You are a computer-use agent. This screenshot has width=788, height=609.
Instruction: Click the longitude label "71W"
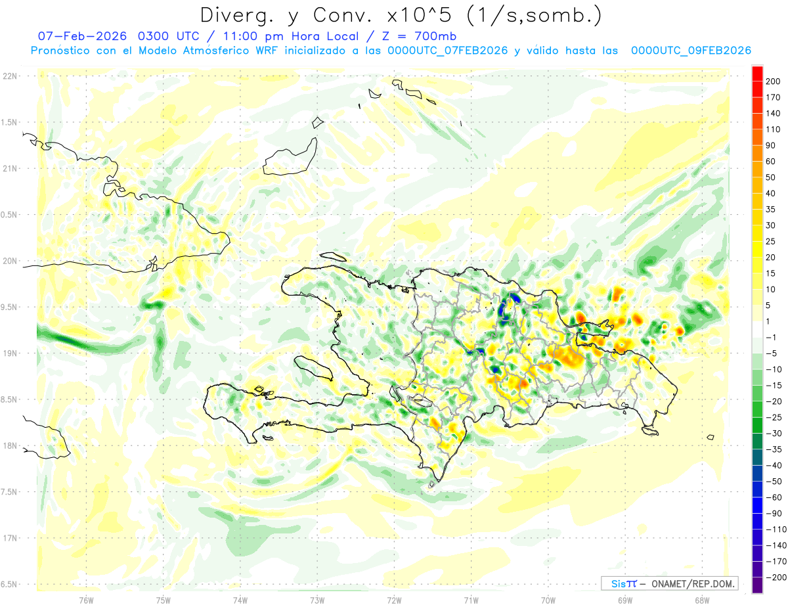click(x=471, y=600)
